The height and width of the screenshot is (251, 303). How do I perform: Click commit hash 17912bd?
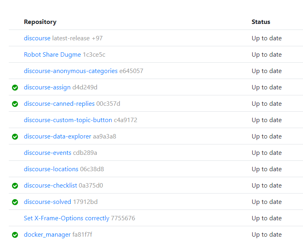85,202
